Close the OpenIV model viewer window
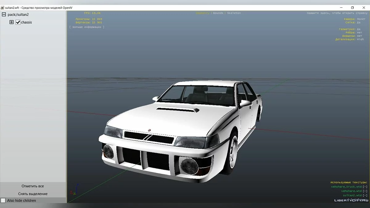This screenshot has width=370, height=208. [364, 7]
